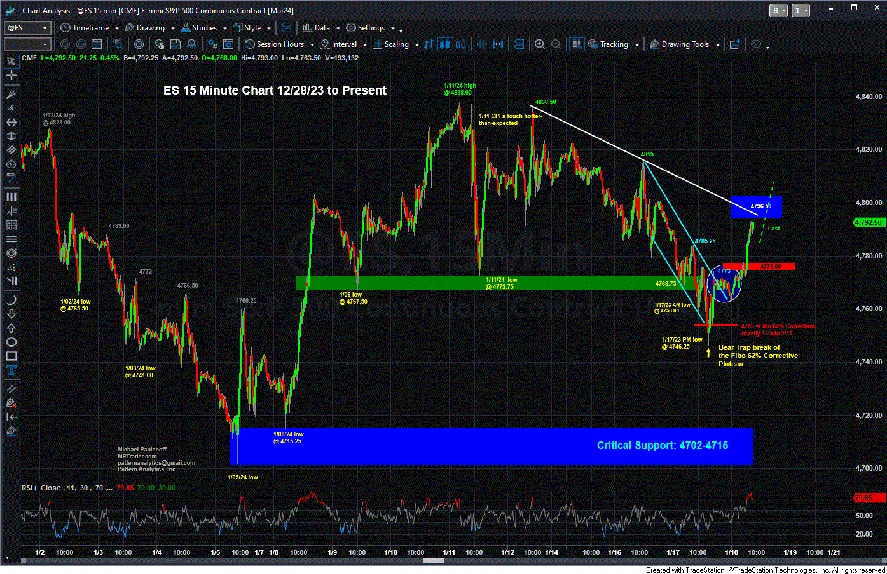
Task: Select the text annotation tool
Action: tap(11, 370)
